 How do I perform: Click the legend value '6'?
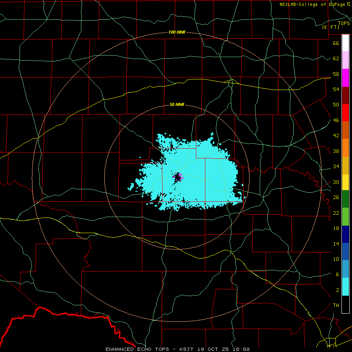338,275
